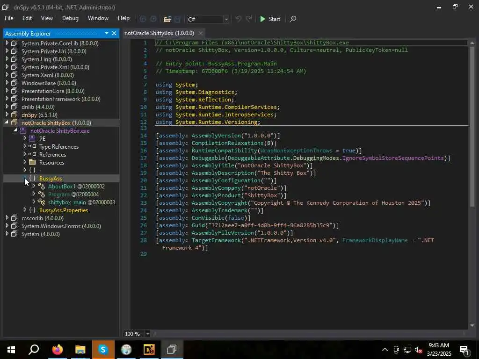Screen dimensions: 479x359
Task: Click the code editor vertical scrollbar thumb
Action: coord(472,126)
